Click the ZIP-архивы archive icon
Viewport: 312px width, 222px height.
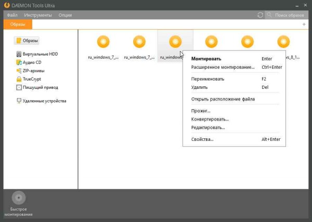[19, 71]
